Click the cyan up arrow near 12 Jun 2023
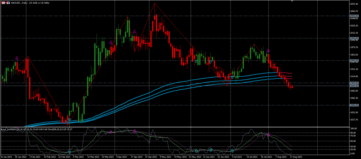361x159 pixels. click(210, 62)
